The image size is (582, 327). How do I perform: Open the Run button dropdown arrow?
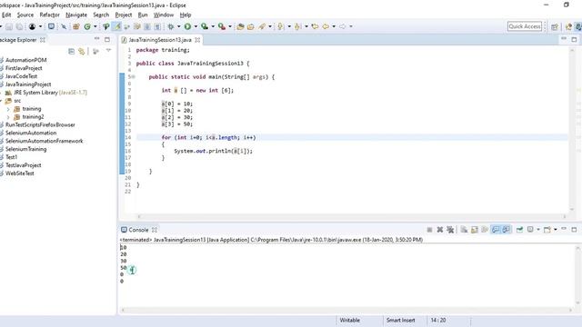pos(196,26)
